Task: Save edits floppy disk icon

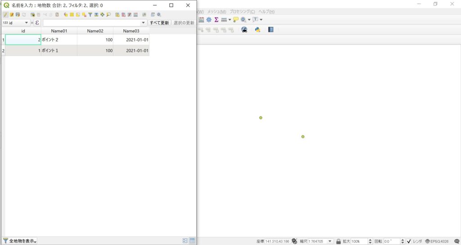Action: [18, 14]
